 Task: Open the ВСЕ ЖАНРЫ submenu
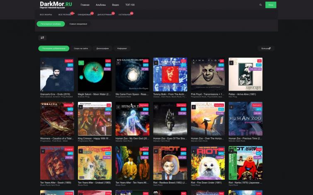coord(46,15)
